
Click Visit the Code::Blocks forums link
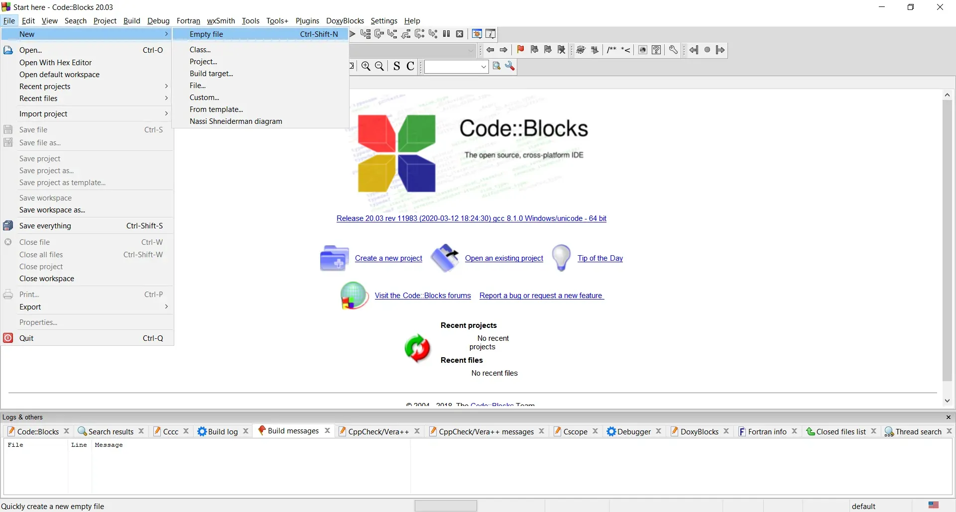(423, 295)
